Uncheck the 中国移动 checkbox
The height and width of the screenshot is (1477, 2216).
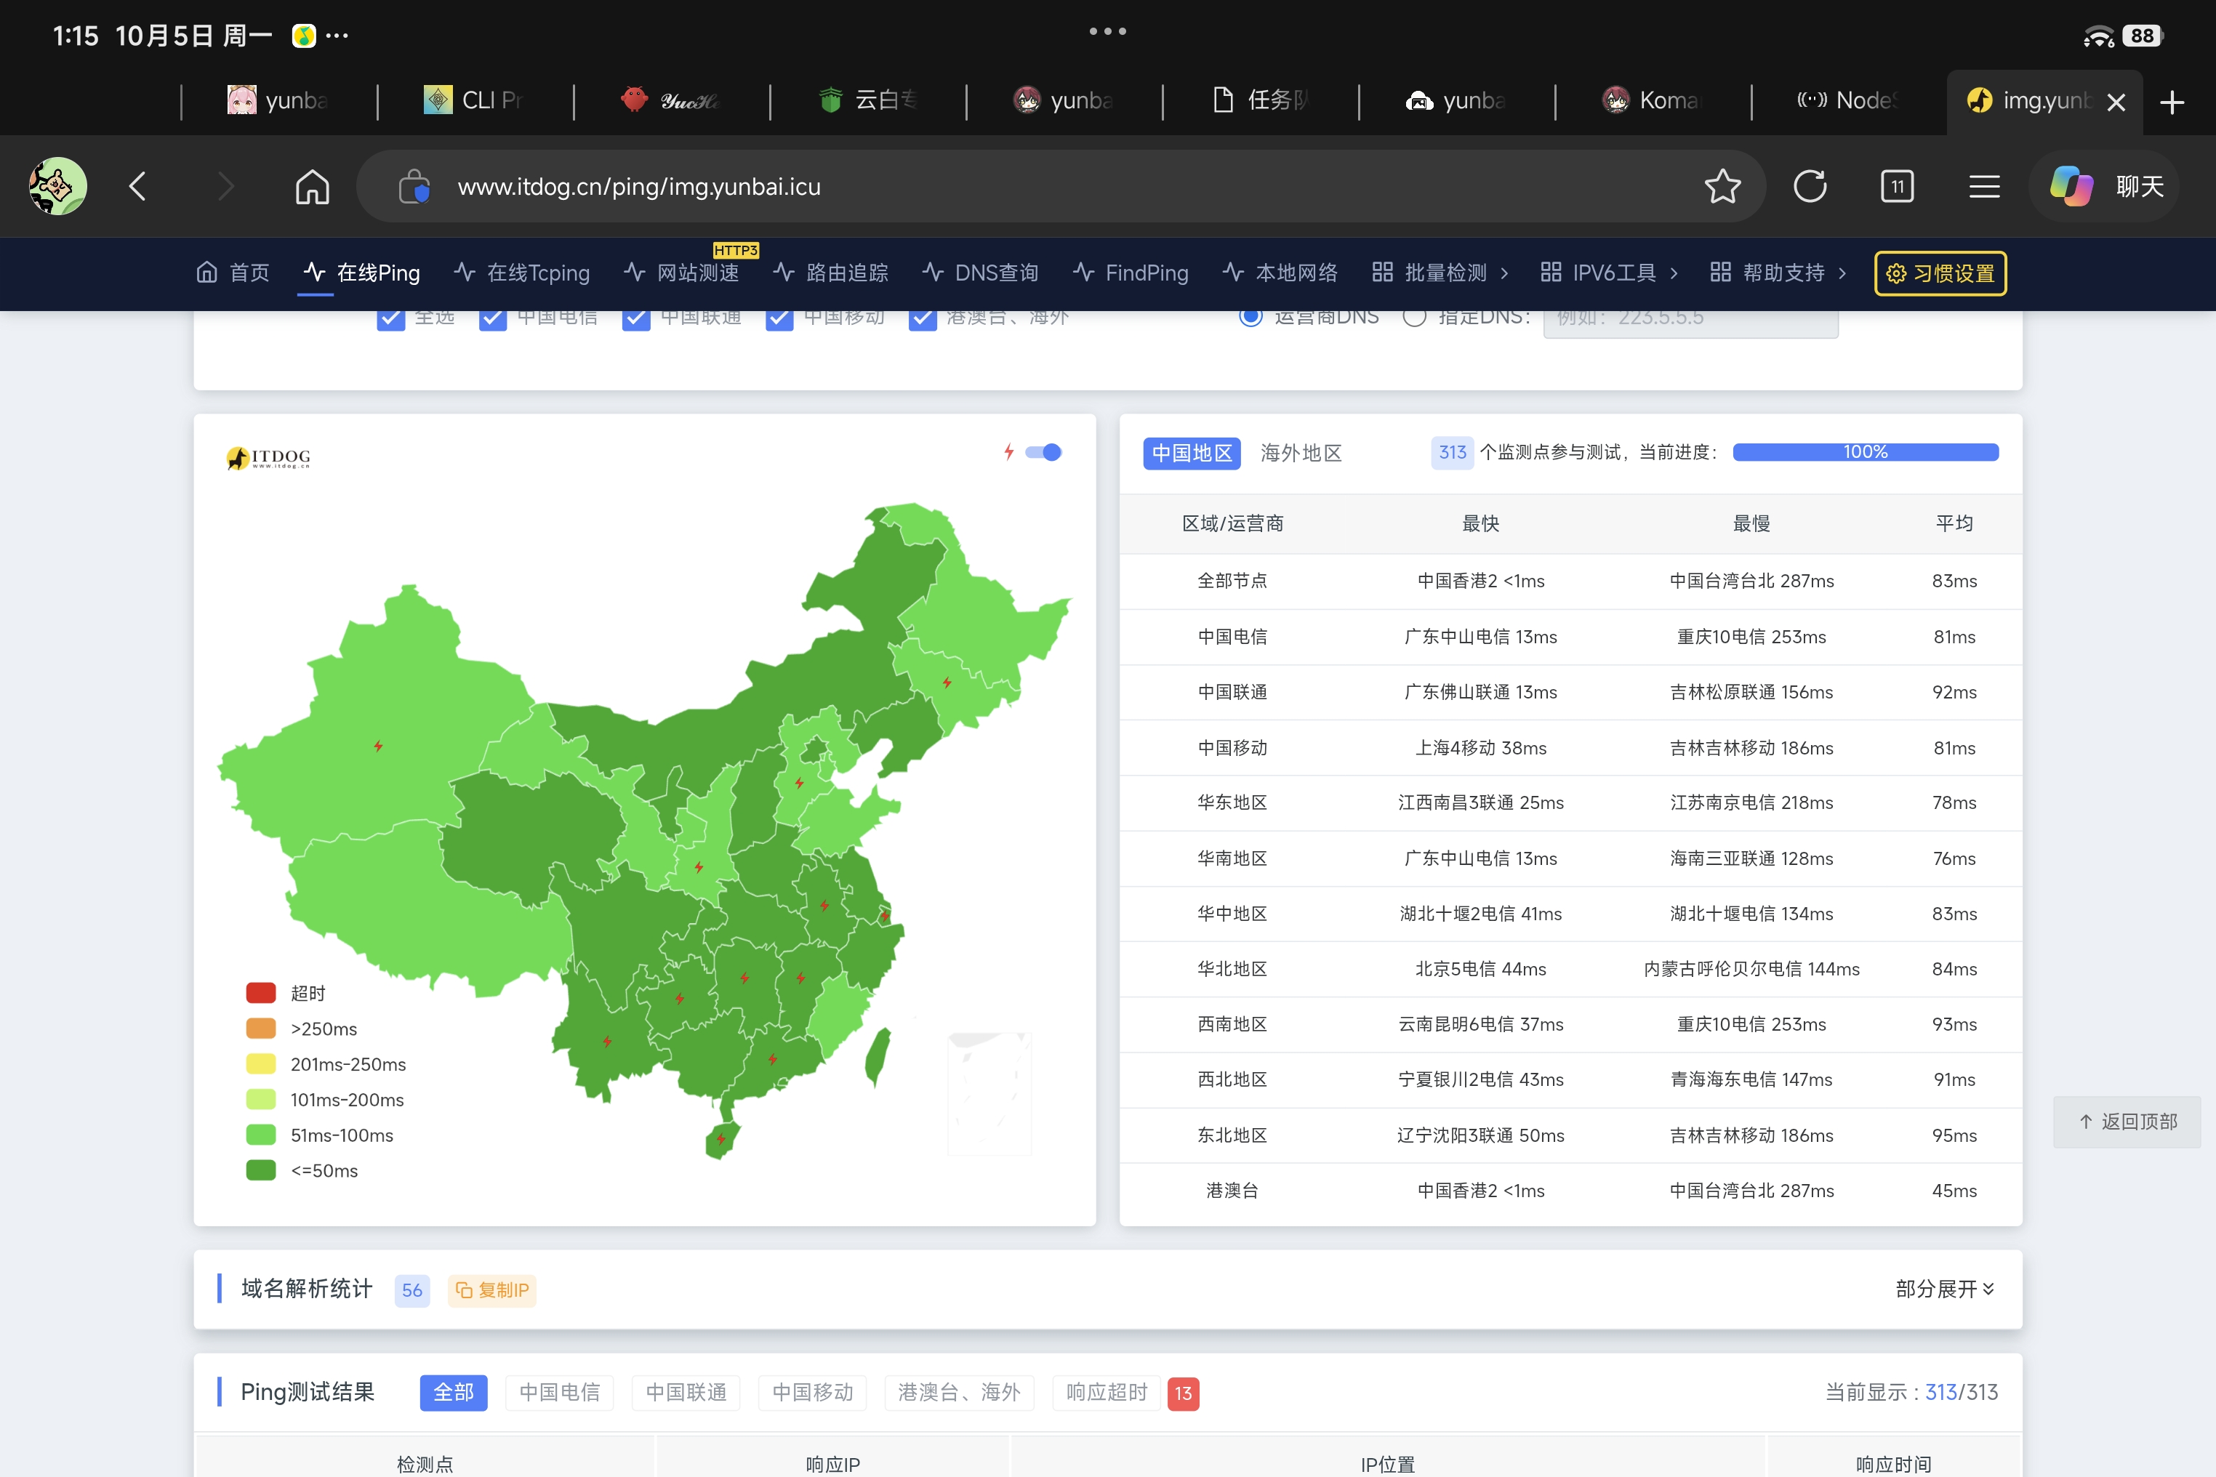point(779,318)
